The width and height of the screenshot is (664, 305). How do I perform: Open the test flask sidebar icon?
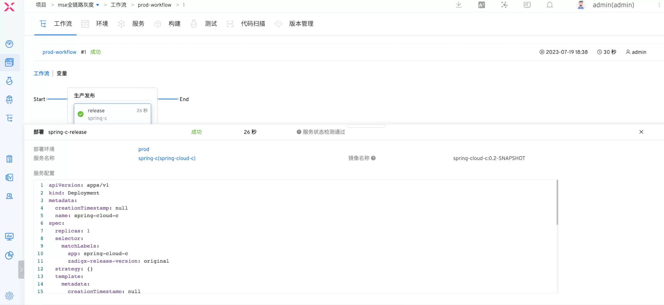pyautogui.click(x=9, y=81)
